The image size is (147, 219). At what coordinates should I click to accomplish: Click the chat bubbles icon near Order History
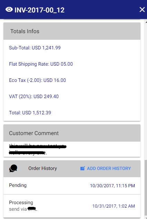13,168
